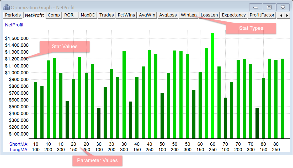The width and height of the screenshot is (293, 168).
Task: Select the NetProfit tab
Action: pyautogui.click(x=34, y=15)
